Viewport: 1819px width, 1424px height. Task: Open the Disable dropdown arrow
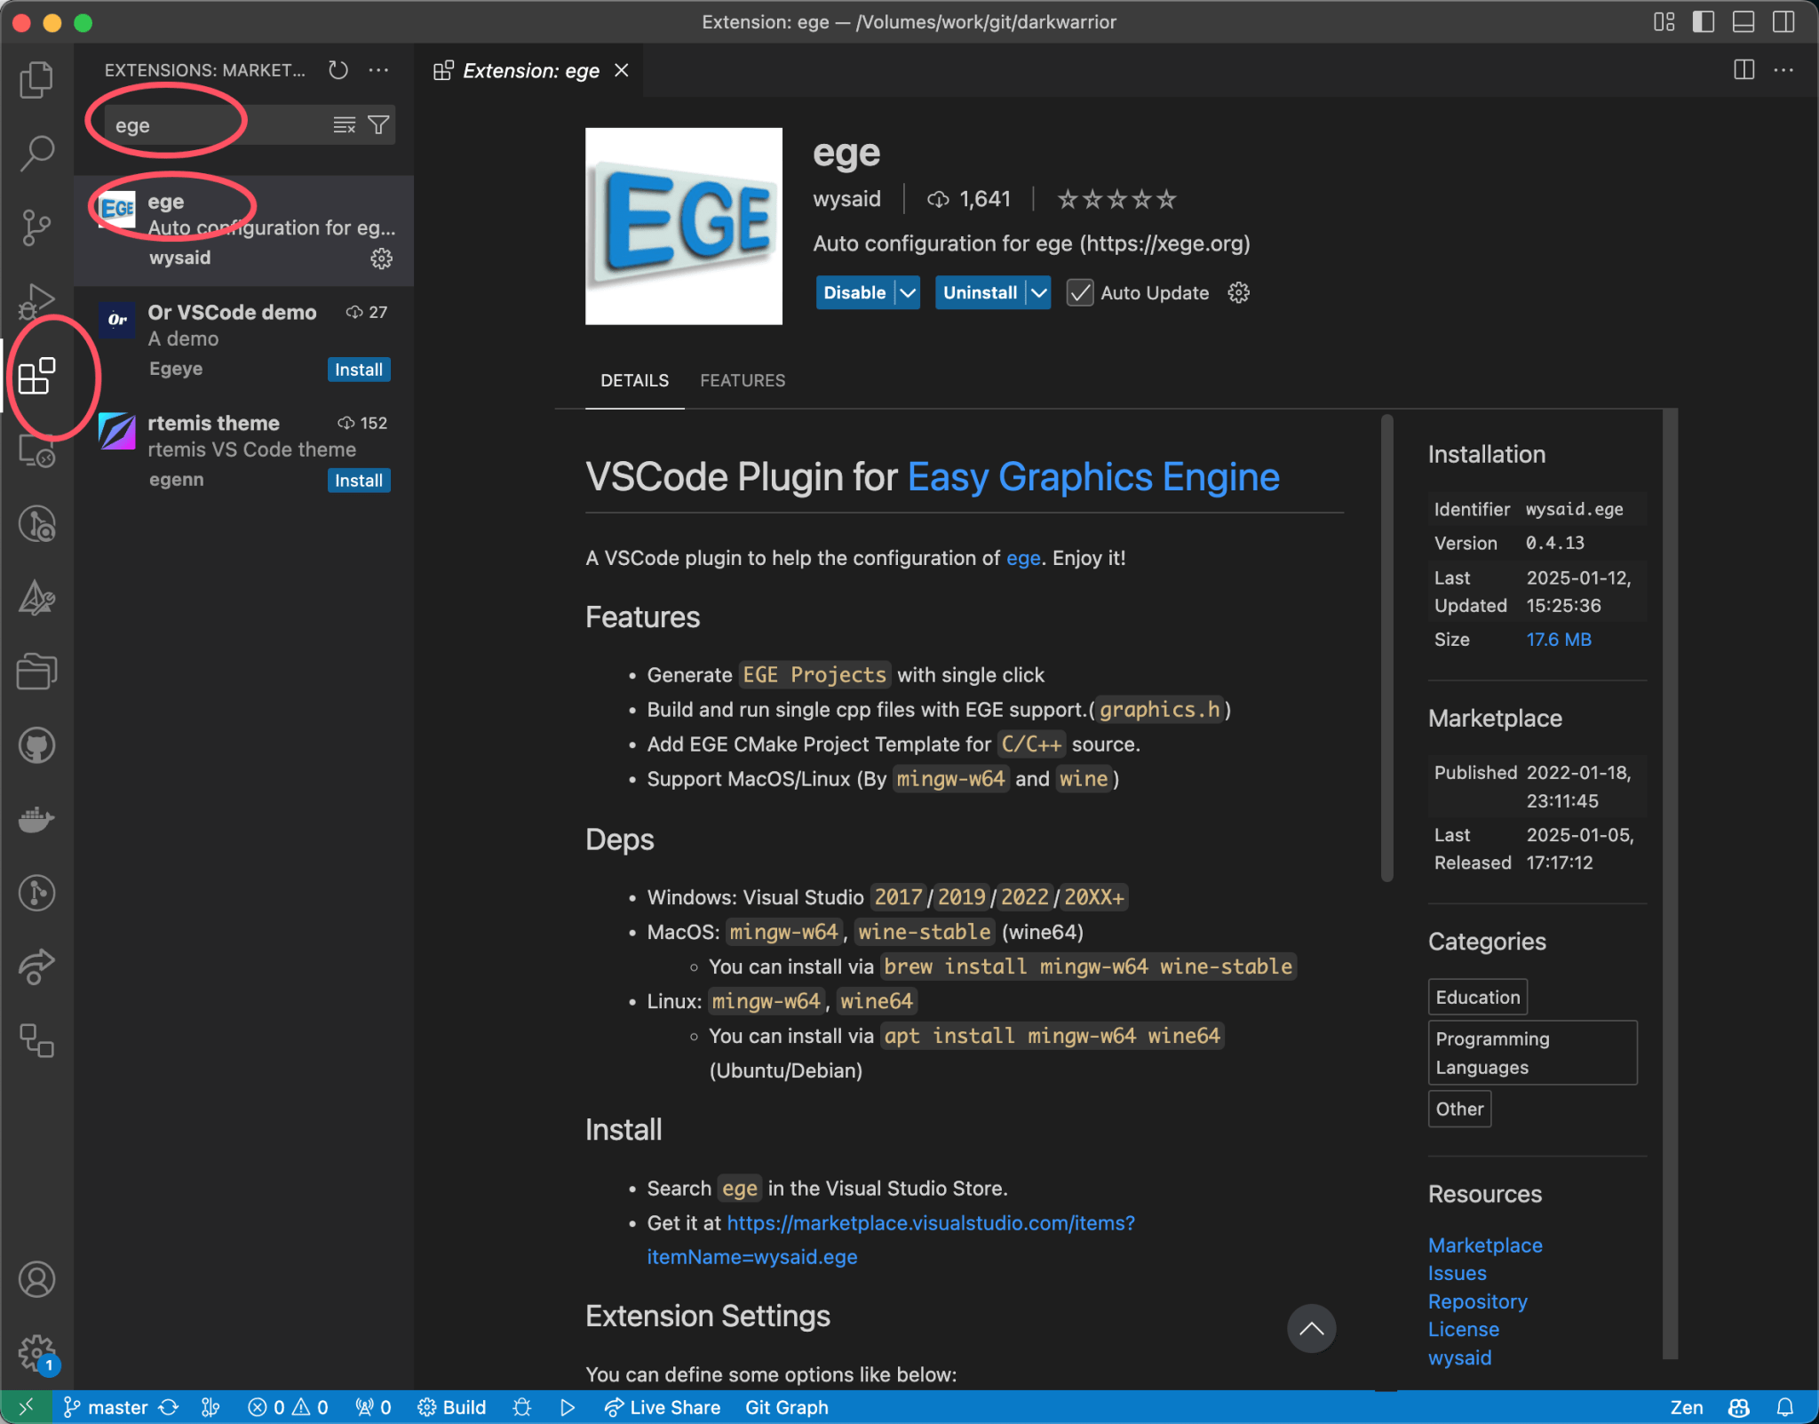[907, 292]
